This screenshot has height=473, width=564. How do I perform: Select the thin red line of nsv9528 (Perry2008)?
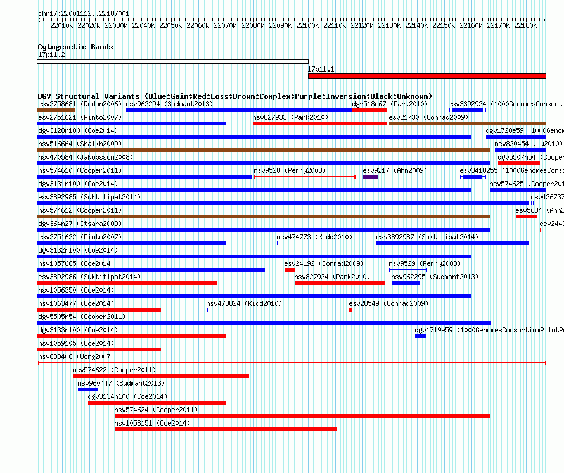pos(305,177)
